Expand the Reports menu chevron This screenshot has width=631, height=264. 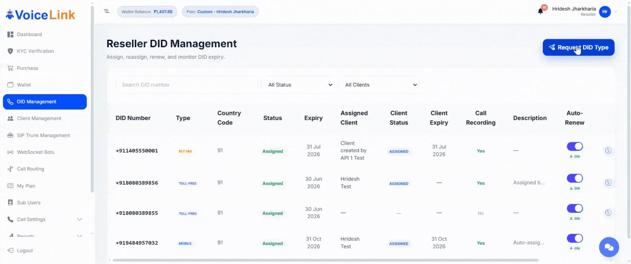pos(79,236)
